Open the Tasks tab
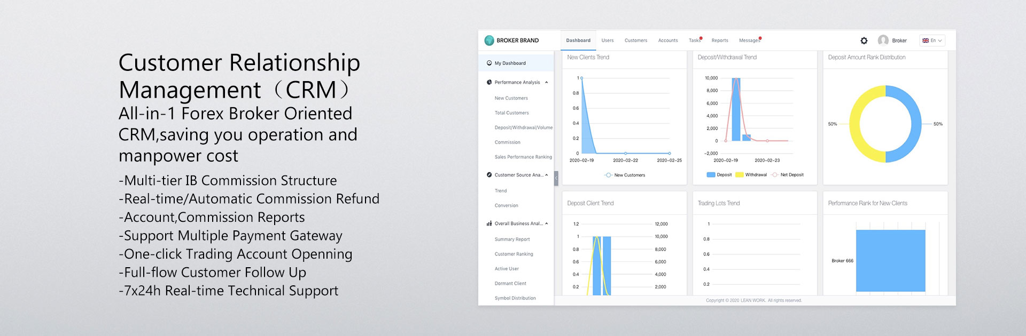 pos(695,41)
